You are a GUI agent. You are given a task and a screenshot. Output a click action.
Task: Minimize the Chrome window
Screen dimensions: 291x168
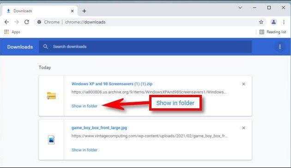(255, 7)
